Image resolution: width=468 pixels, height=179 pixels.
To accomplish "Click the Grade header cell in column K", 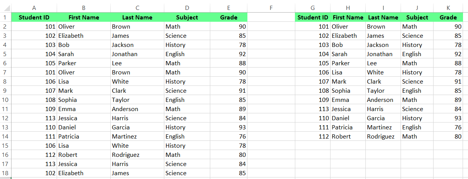I will 448,17.
